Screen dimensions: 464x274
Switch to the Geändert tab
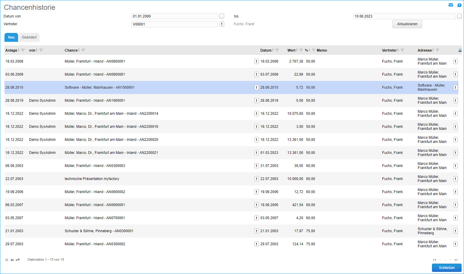pyautogui.click(x=29, y=37)
